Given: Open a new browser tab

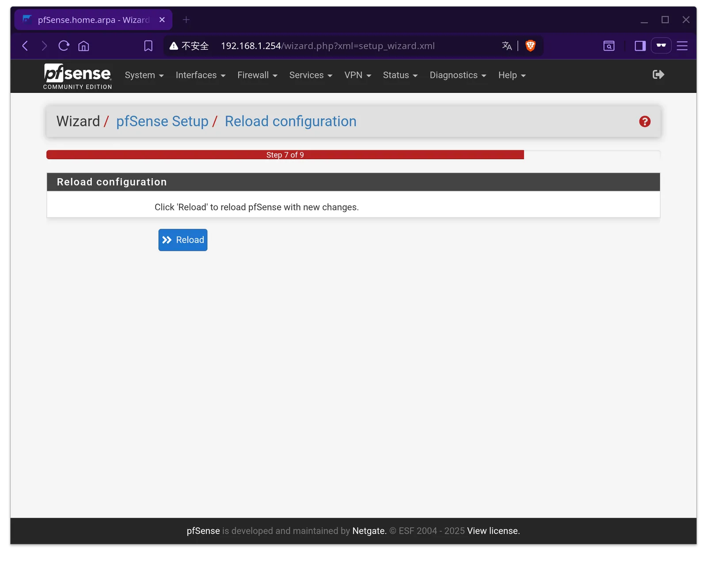Looking at the screenshot, I should tap(186, 20).
